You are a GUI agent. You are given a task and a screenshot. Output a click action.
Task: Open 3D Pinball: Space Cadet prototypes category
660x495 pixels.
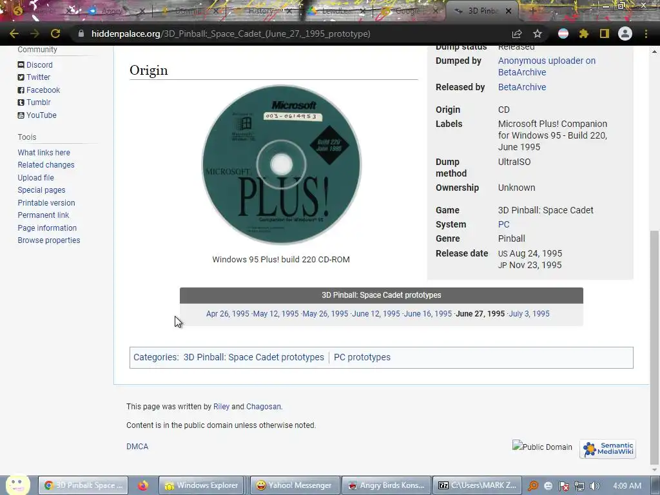pos(254,357)
